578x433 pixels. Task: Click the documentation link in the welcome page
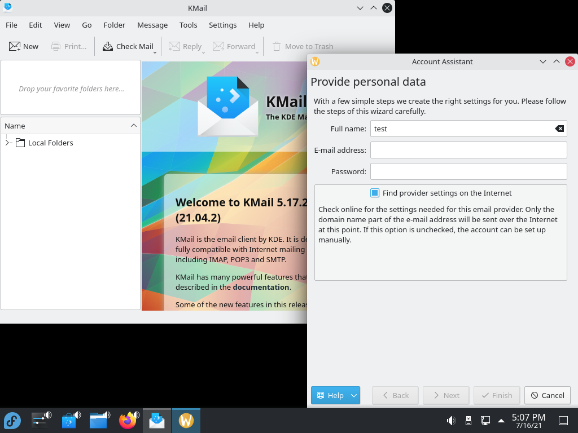point(261,287)
